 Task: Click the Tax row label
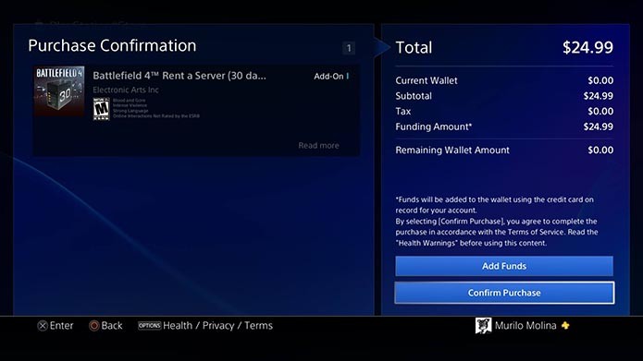tap(403, 112)
